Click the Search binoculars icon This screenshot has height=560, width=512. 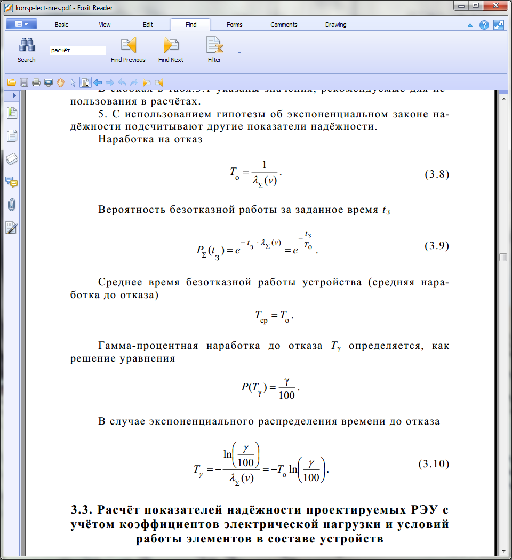27,45
